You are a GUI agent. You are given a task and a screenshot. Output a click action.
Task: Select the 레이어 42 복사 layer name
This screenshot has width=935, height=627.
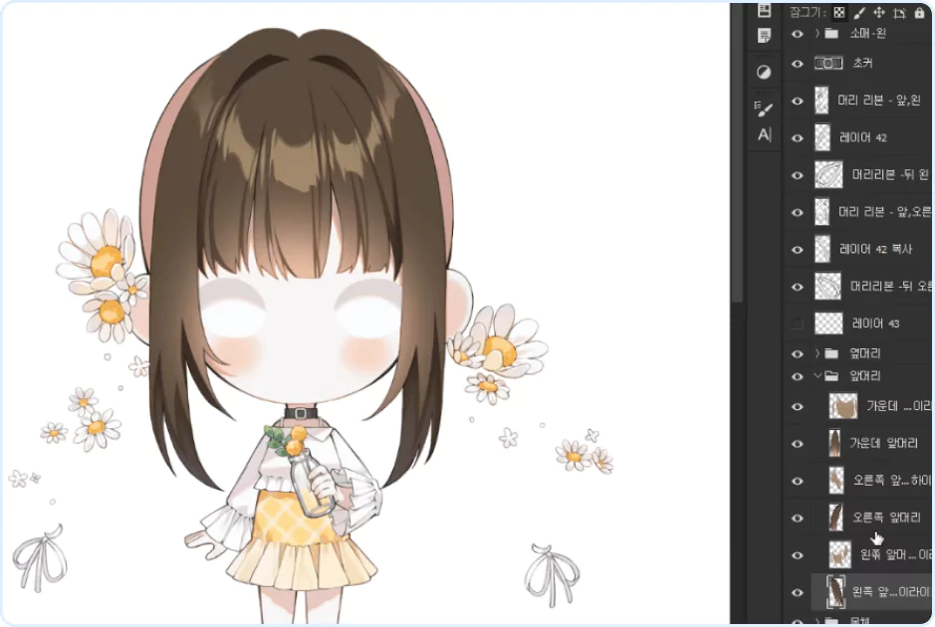point(876,249)
